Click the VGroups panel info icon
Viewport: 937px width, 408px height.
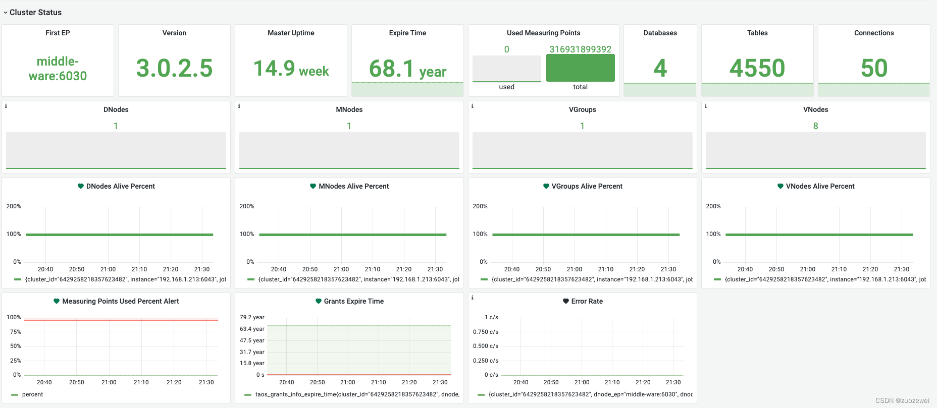coord(472,106)
